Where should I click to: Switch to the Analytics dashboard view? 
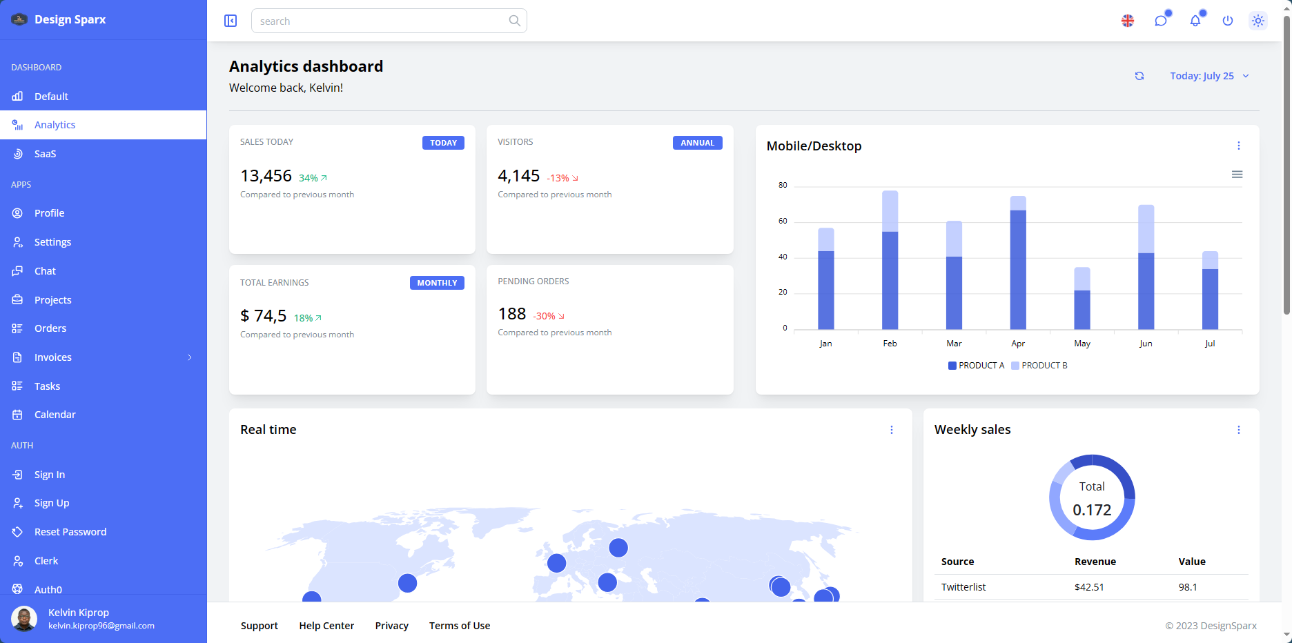(55, 124)
